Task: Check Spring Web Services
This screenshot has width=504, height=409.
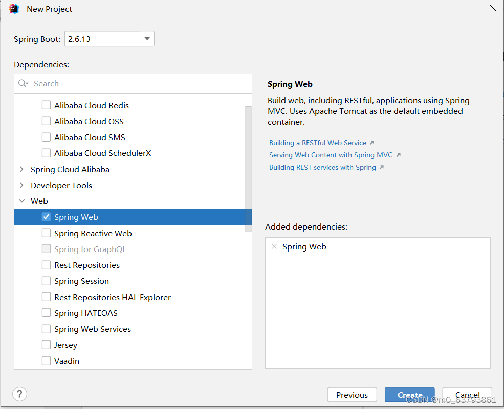Action: tap(46, 329)
